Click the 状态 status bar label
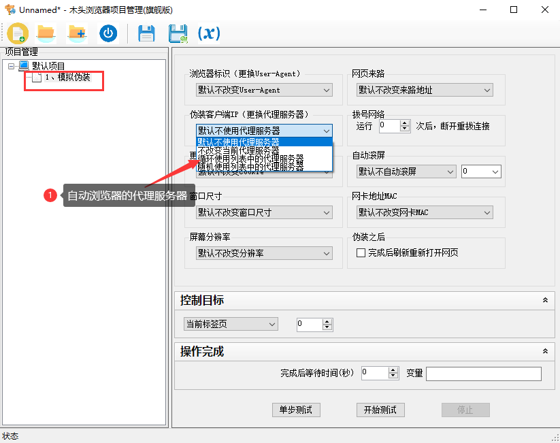 tap(10, 436)
